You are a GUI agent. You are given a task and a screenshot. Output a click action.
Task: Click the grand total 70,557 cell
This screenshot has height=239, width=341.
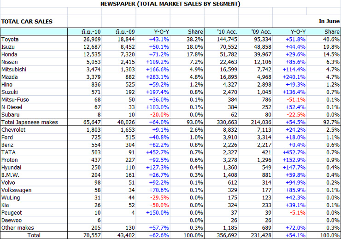91,235
